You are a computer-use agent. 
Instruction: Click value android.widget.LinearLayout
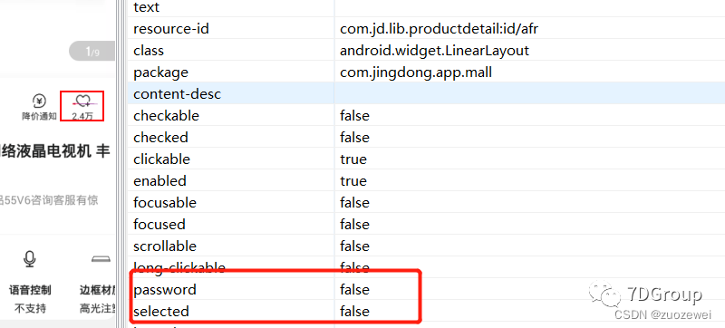[434, 51]
